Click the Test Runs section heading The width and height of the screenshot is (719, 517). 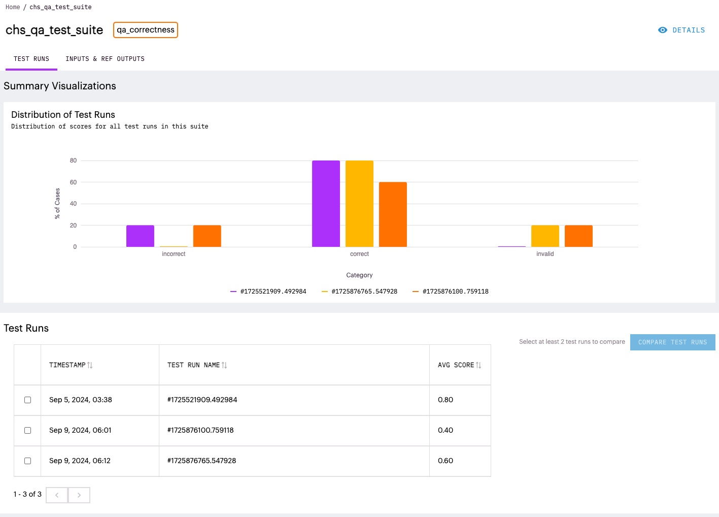point(26,328)
